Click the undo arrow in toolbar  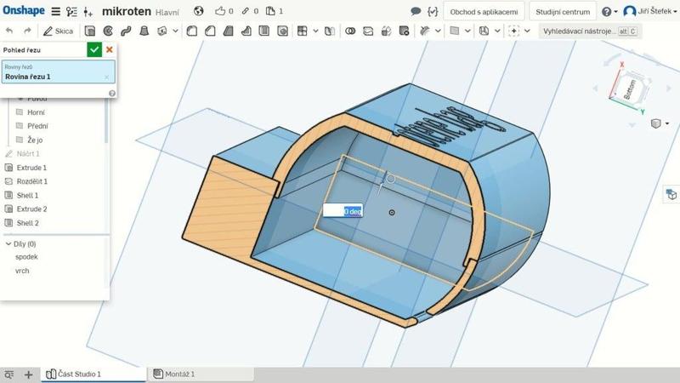[9, 31]
